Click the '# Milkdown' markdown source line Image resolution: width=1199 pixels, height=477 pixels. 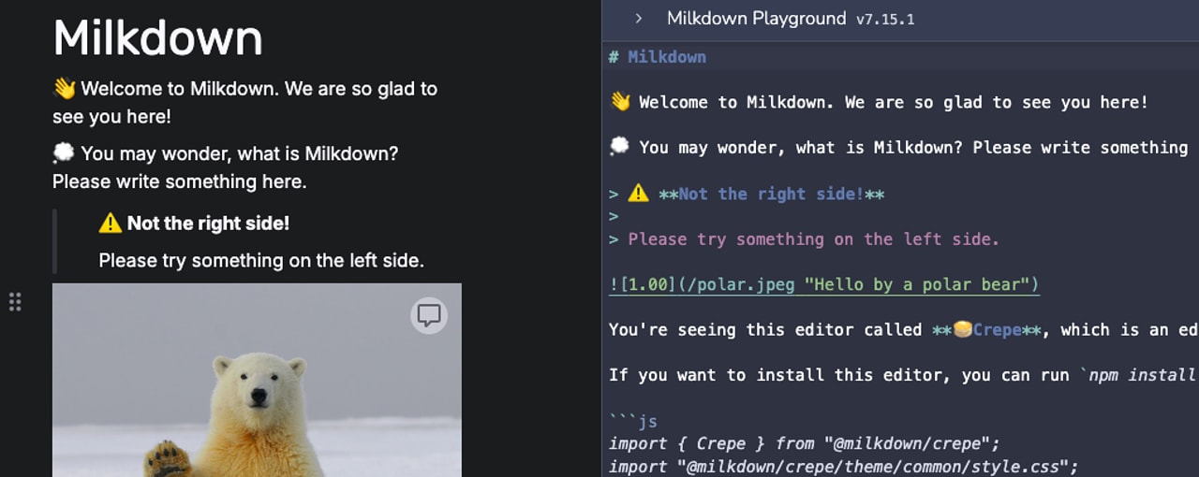[x=658, y=57]
